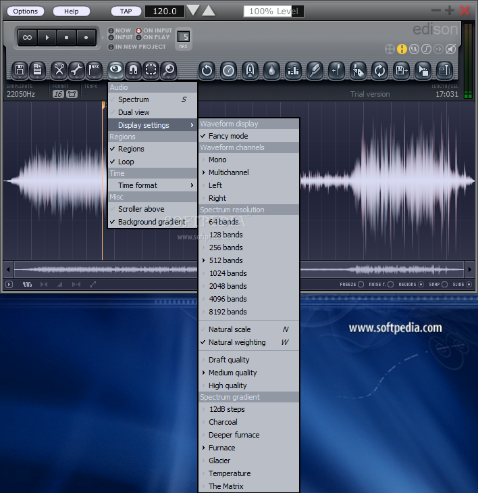Select Scroller above menu item
This screenshot has height=493, width=478.
[x=153, y=209]
